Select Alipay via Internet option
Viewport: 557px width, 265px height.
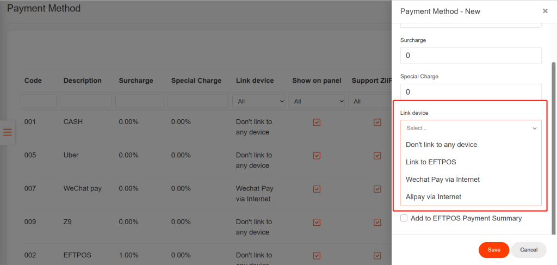click(434, 197)
